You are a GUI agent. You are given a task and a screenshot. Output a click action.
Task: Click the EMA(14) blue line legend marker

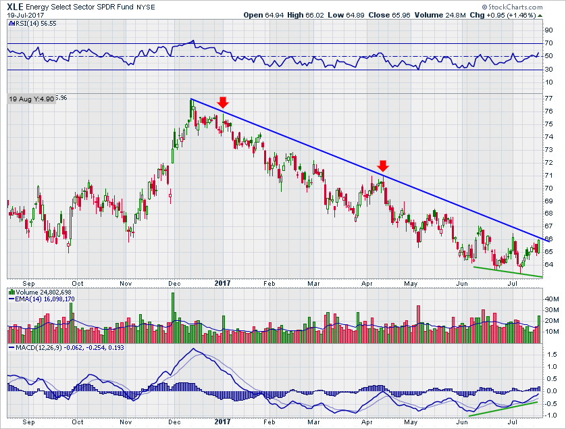11,299
